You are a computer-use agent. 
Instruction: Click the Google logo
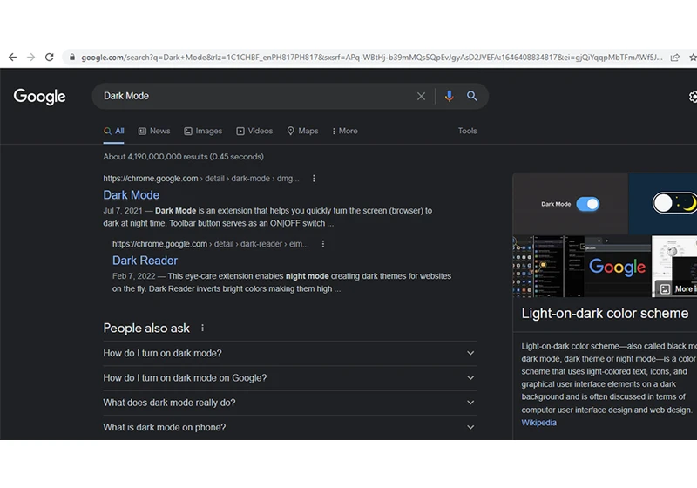(x=39, y=97)
